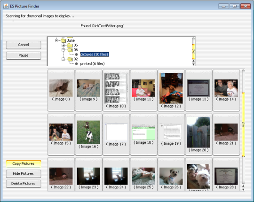
Task: Pause the thumbnail scan
Action: [x=24, y=55]
